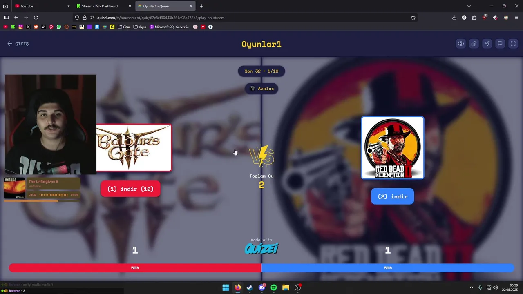Click the Son 32 round indicator
Viewport: 523px width, 294px height.
point(261,71)
